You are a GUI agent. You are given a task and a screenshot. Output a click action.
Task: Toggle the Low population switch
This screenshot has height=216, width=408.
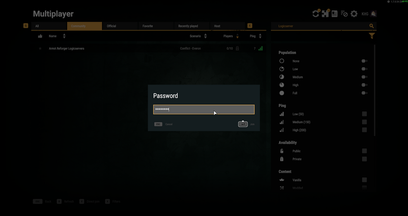pos(364,69)
